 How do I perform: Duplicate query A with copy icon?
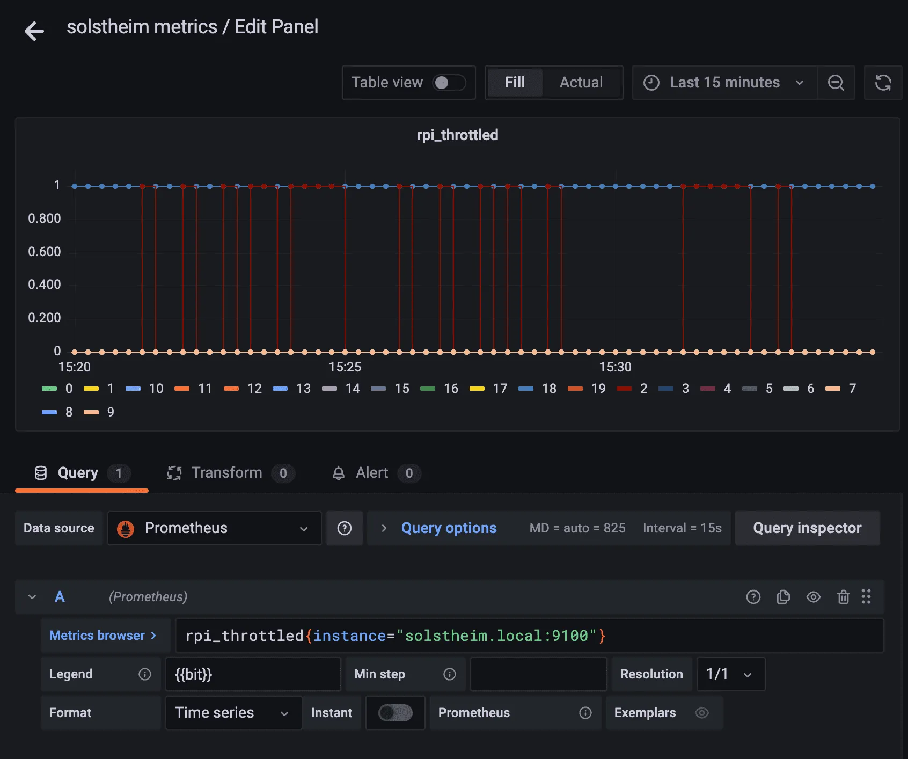click(x=783, y=597)
